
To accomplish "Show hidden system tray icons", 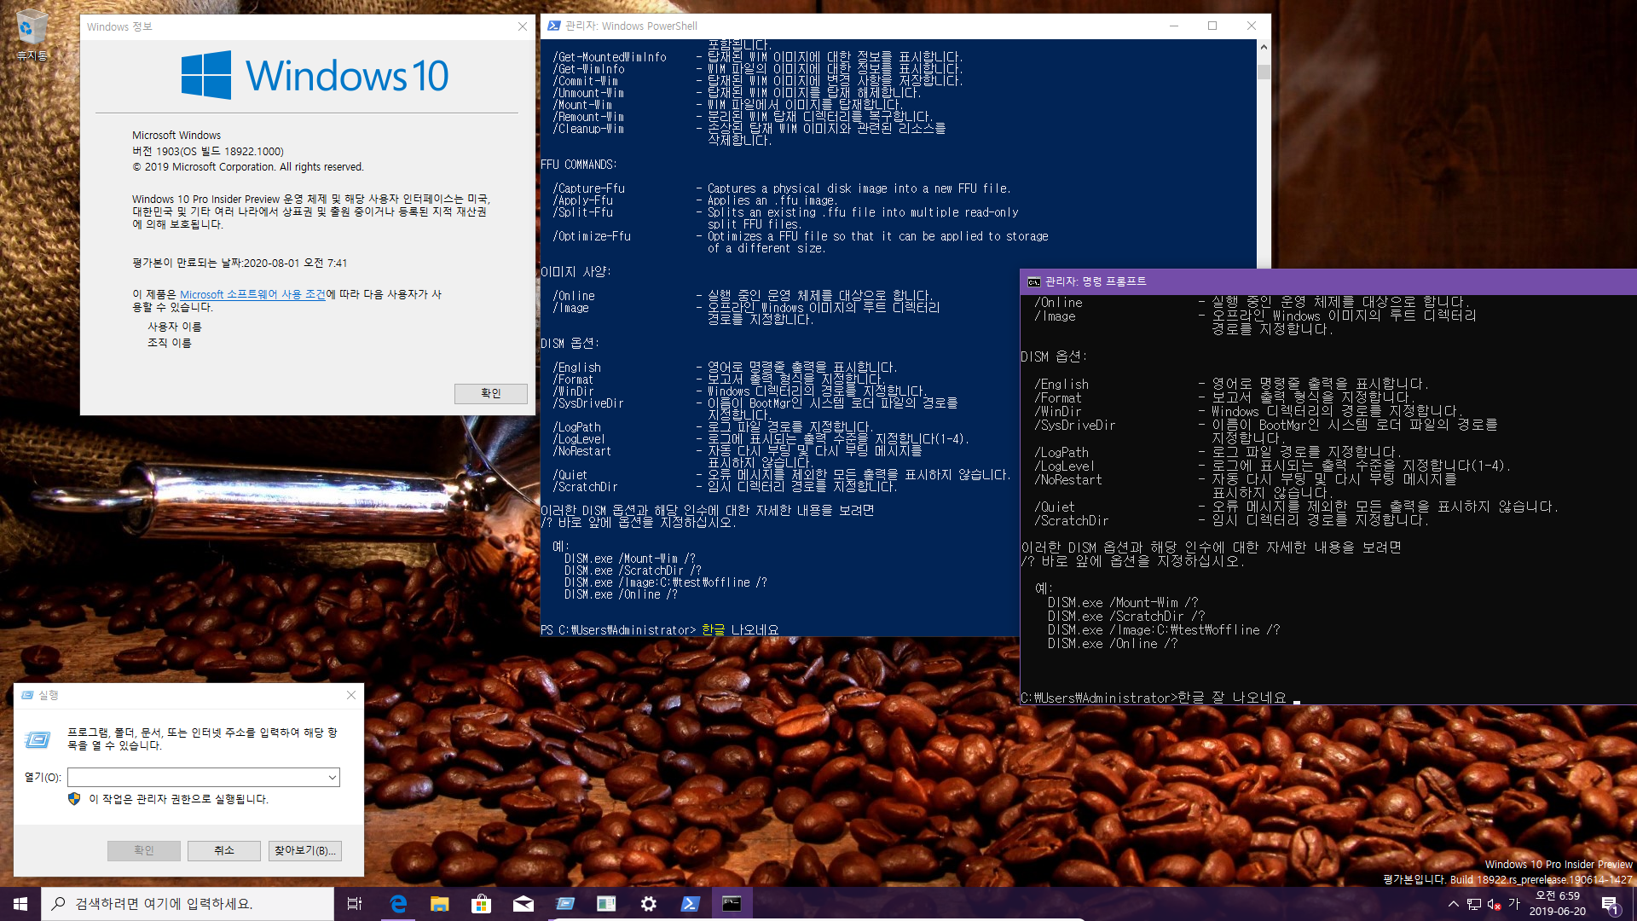I will coord(1454,904).
